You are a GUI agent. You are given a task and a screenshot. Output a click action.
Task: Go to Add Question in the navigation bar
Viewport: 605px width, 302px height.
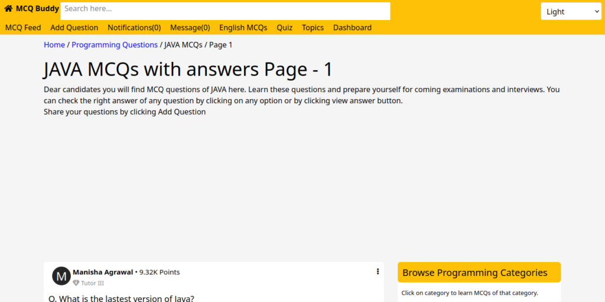pos(74,28)
